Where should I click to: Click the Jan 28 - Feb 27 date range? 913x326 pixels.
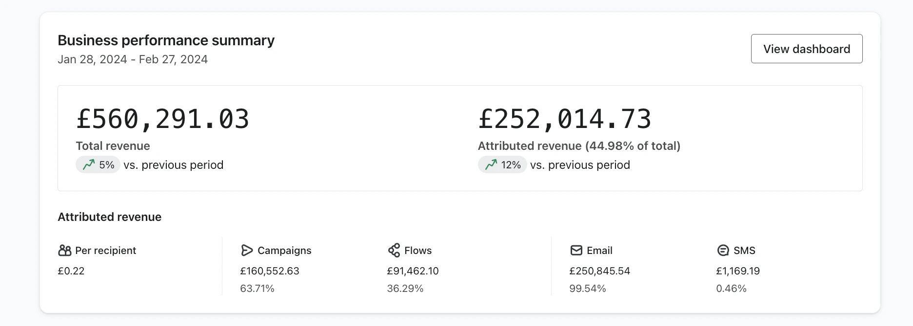[133, 59]
